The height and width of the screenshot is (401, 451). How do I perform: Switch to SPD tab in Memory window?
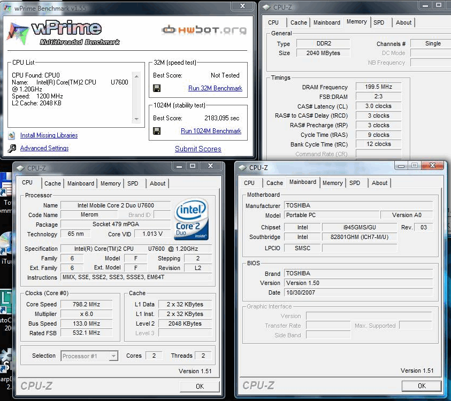(x=379, y=22)
